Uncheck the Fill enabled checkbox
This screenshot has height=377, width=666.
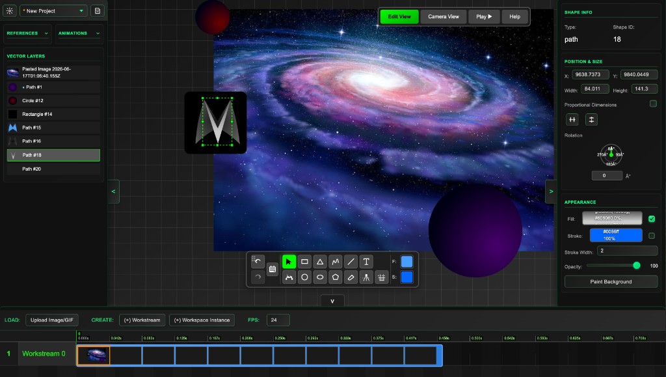tap(652, 219)
